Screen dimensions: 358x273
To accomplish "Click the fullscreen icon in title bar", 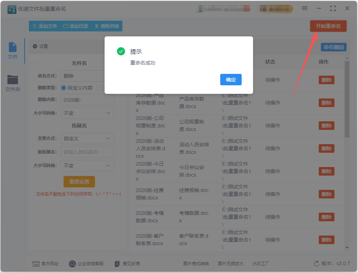I will (x=333, y=9).
